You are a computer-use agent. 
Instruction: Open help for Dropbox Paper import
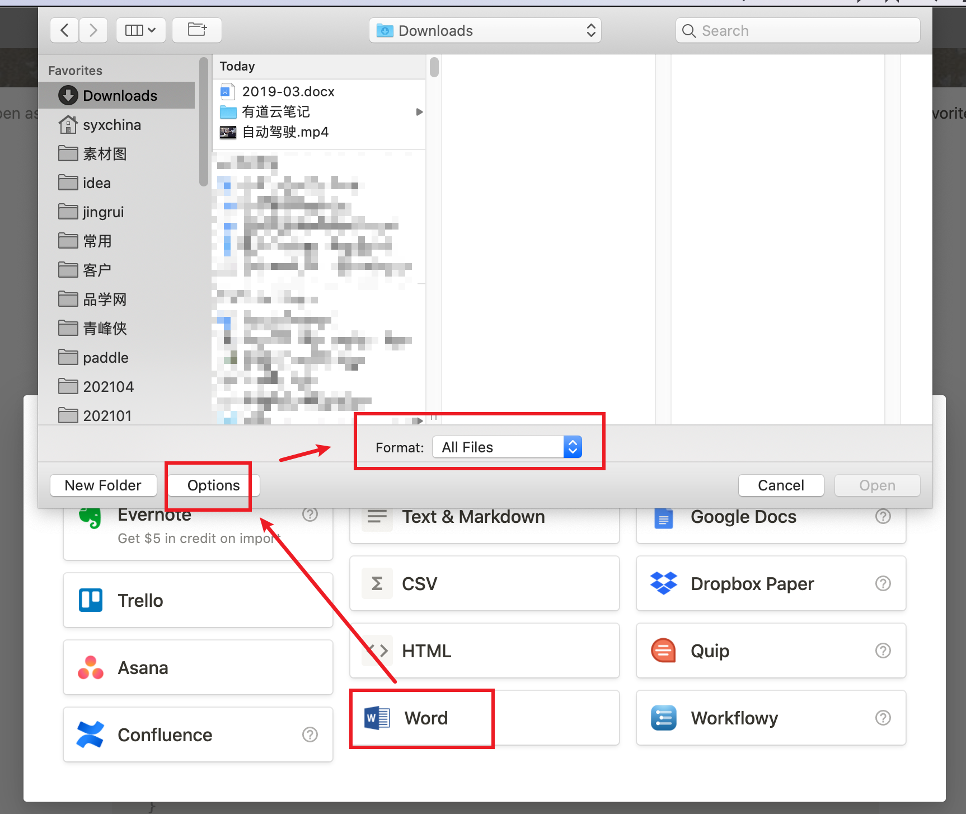883,583
